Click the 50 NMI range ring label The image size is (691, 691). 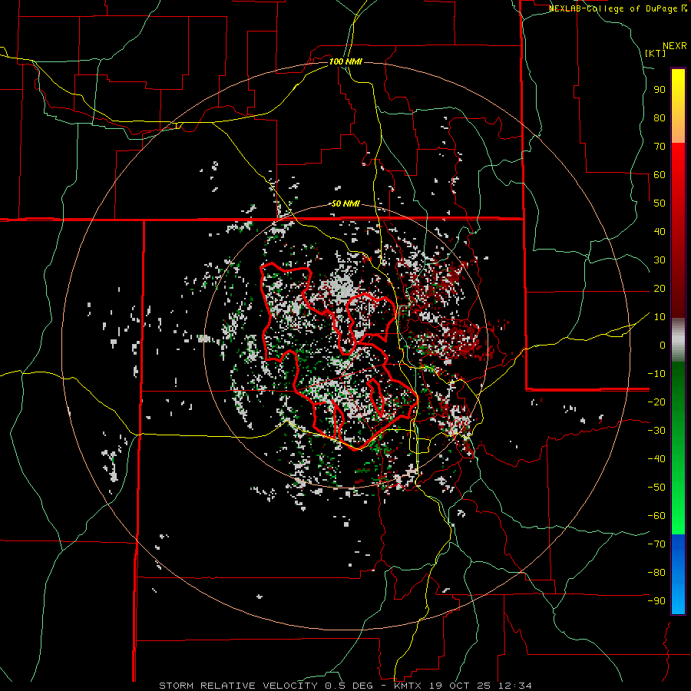click(345, 203)
